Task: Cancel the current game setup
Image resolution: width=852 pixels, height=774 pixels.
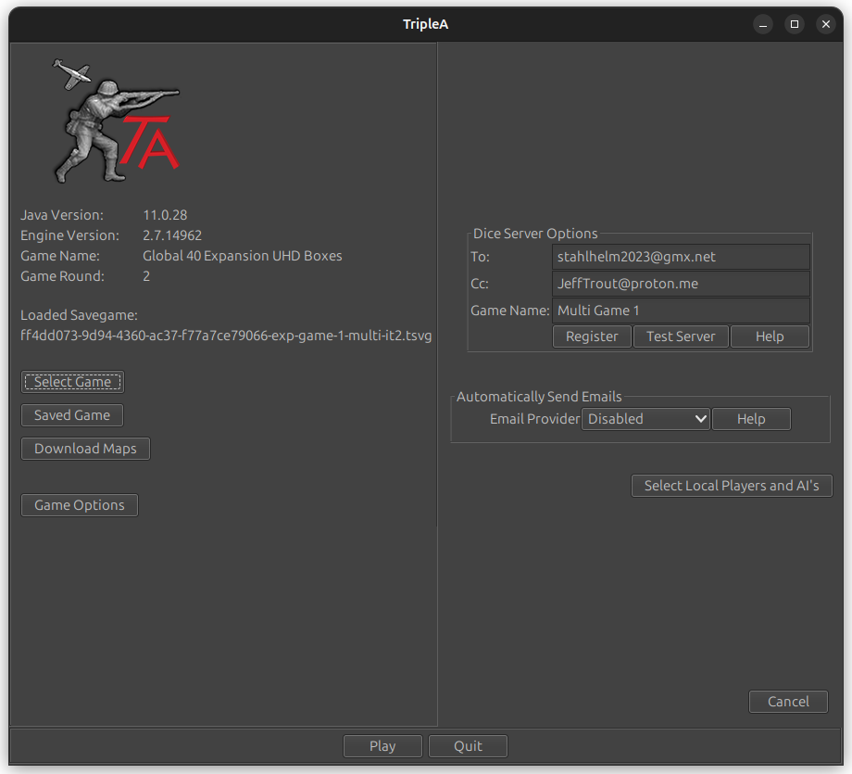Action: point(788,701)
